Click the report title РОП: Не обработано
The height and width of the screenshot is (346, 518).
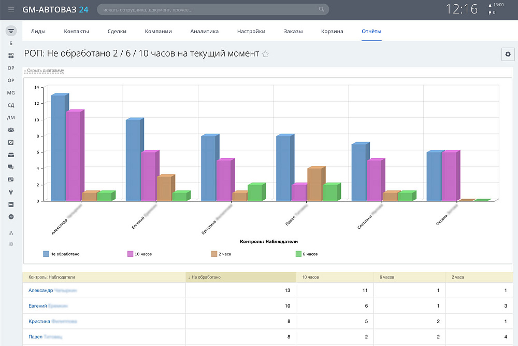point(141,53)
